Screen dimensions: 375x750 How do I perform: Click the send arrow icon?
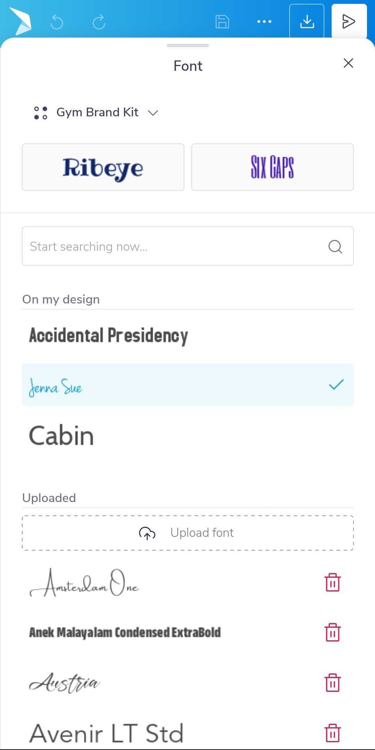pyautogui.click(x=349, y=21)
